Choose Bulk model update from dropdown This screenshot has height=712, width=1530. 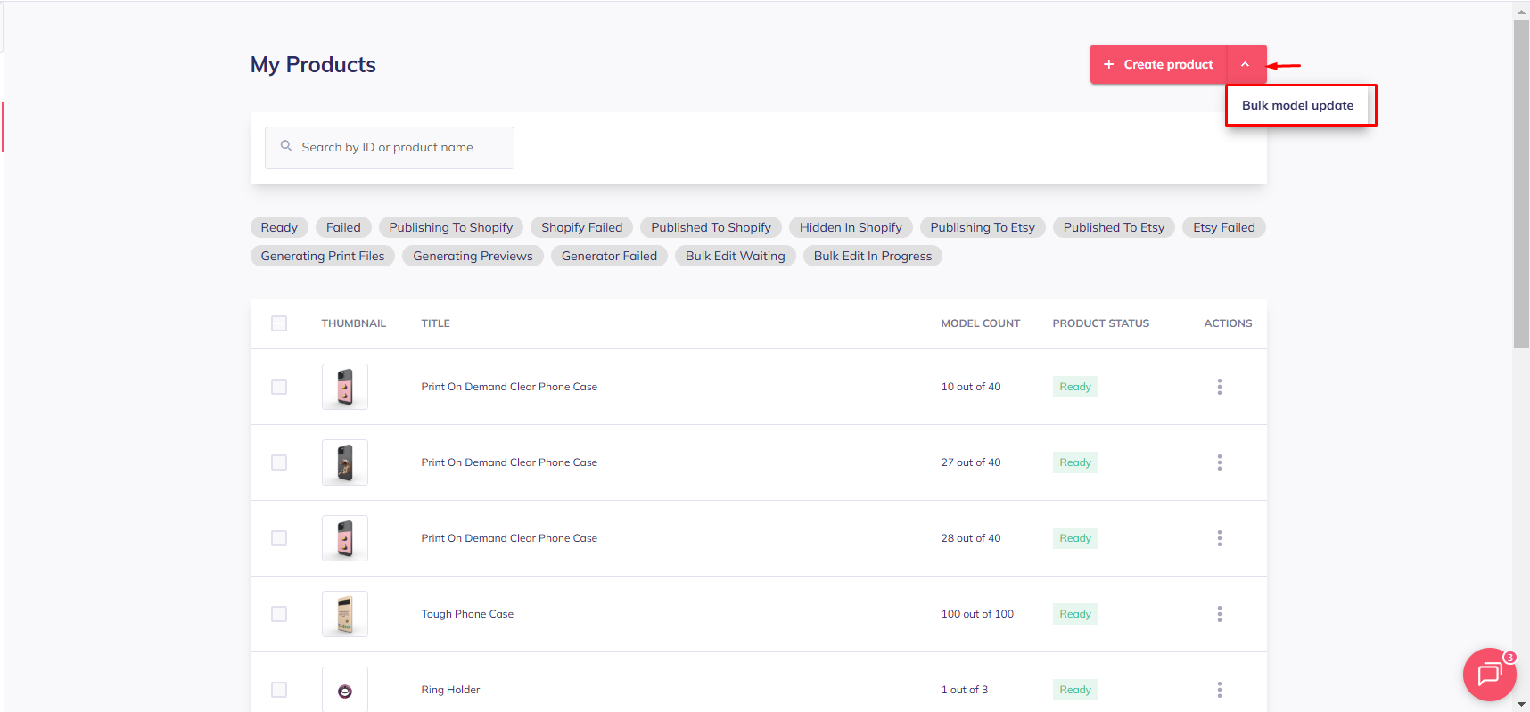pyautogui.click(x=1297, y=105)
